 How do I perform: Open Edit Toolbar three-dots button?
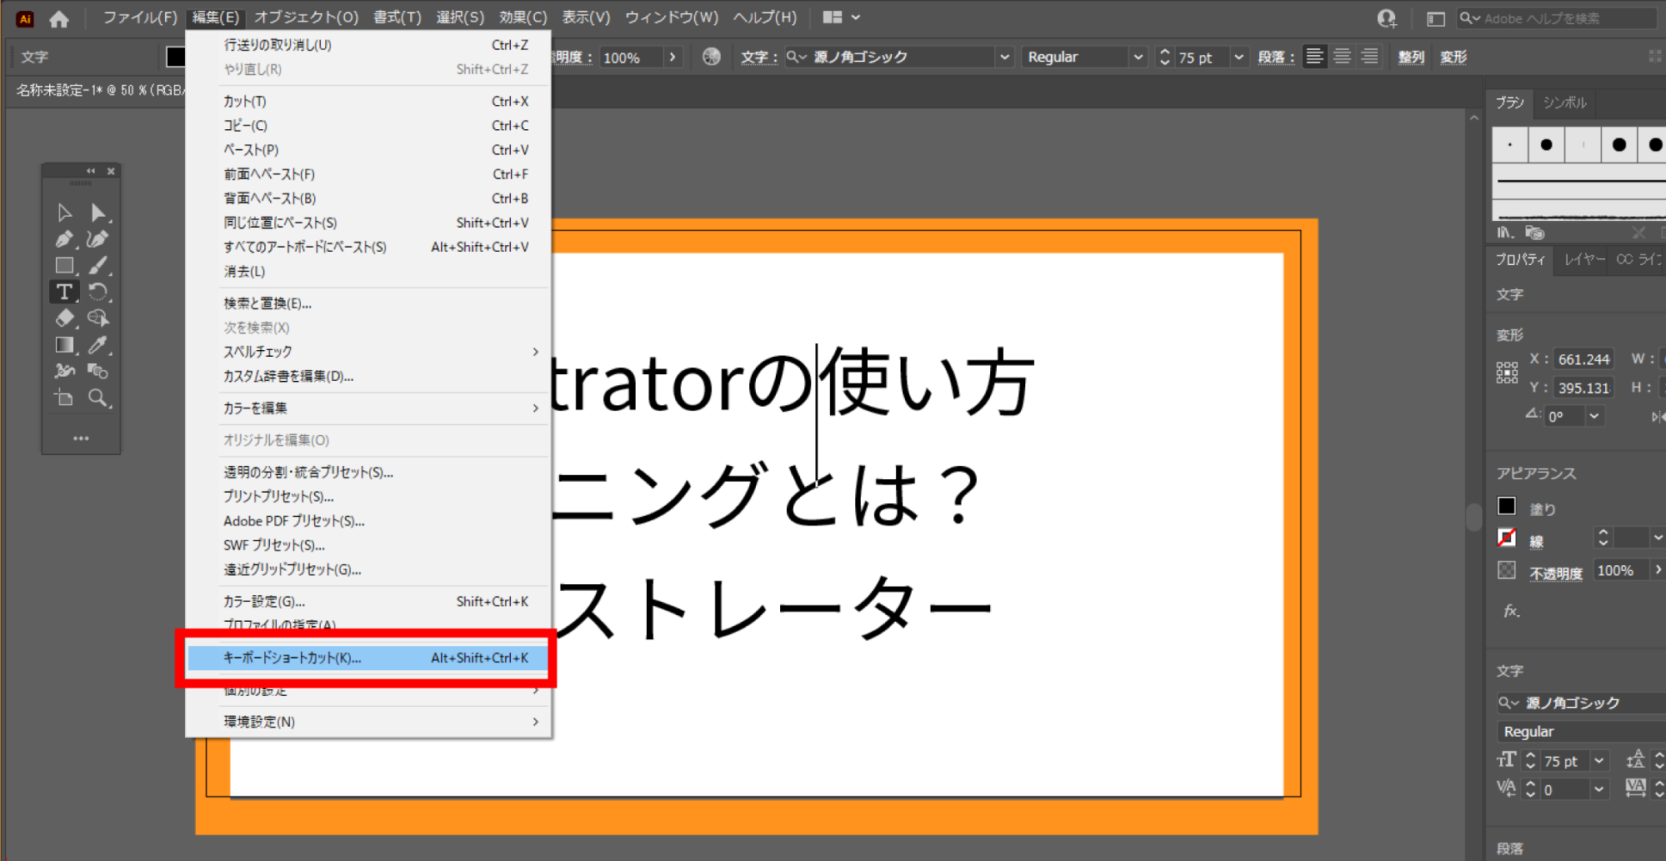coord(81,438)
